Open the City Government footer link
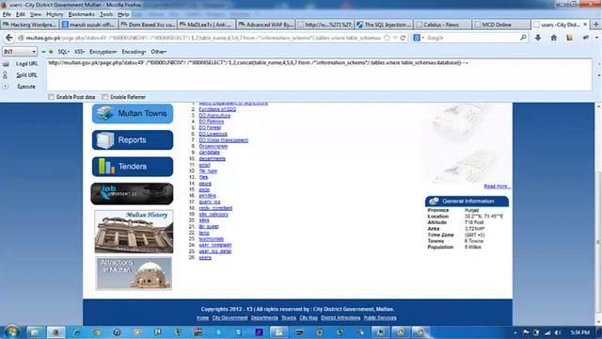 click(230, 318)
